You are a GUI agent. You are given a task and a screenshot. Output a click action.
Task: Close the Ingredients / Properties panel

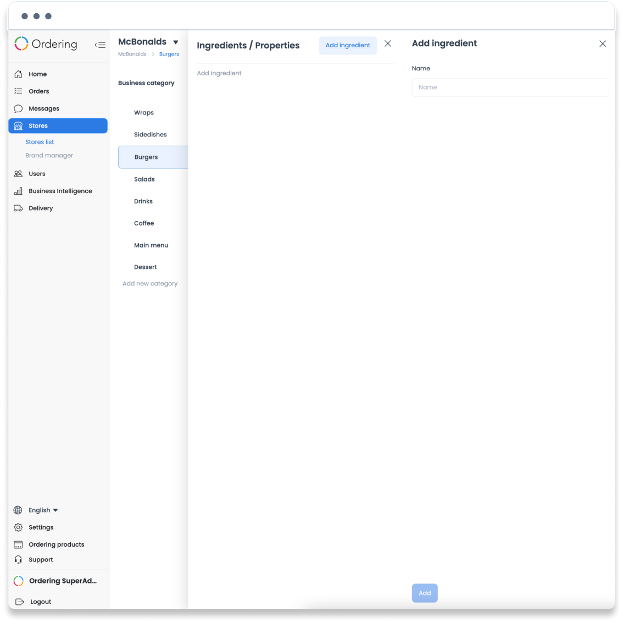point(388,44)
